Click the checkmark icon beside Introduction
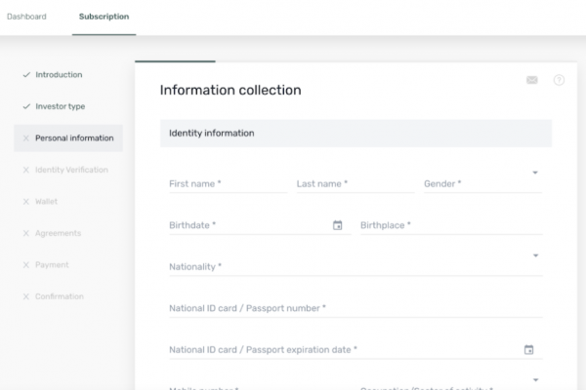This screenshot has width=586, height=390. [26, 75]
